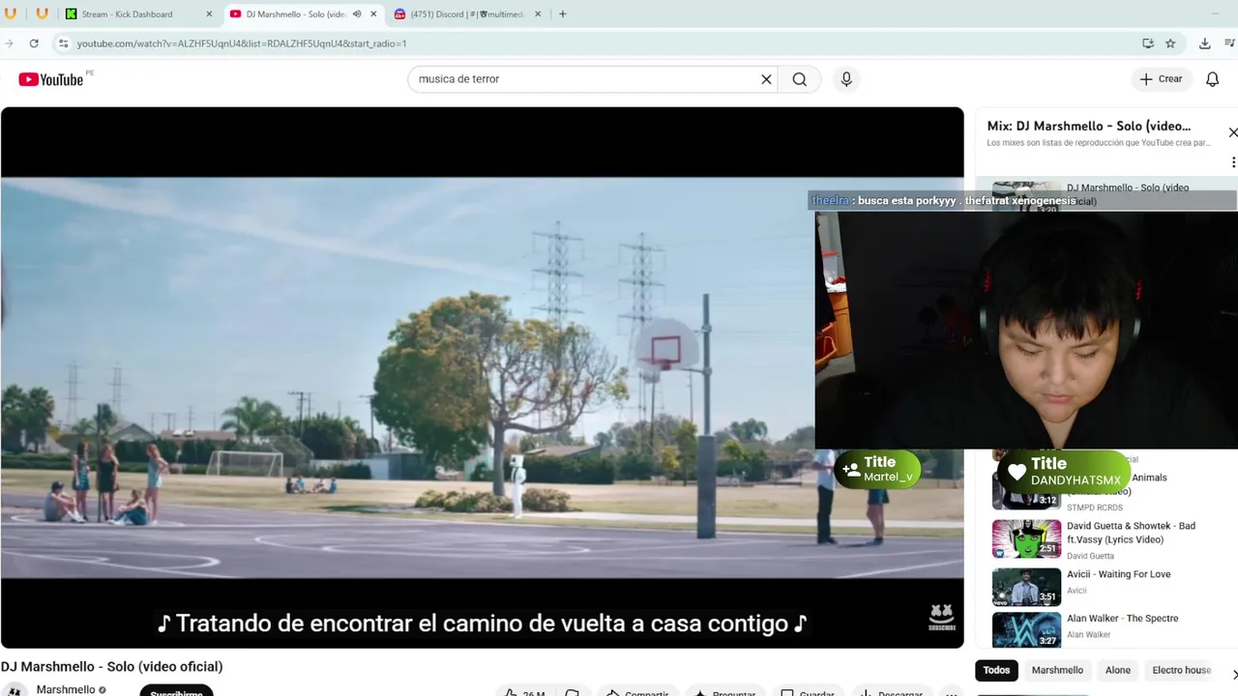Play Avicii - Waiting For Love title
This screenshot has height=696, width=1238.
point(1118,574)
